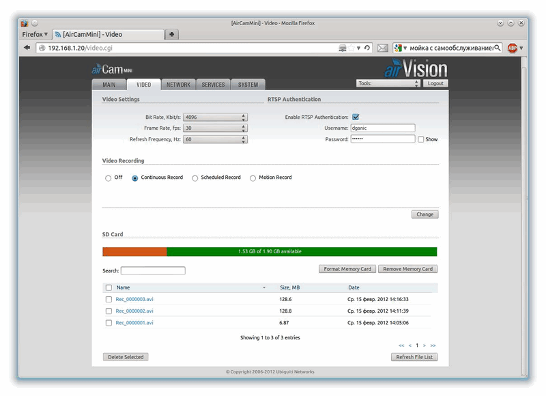
Task: Open the Services tab
Action: pos(213,85)
